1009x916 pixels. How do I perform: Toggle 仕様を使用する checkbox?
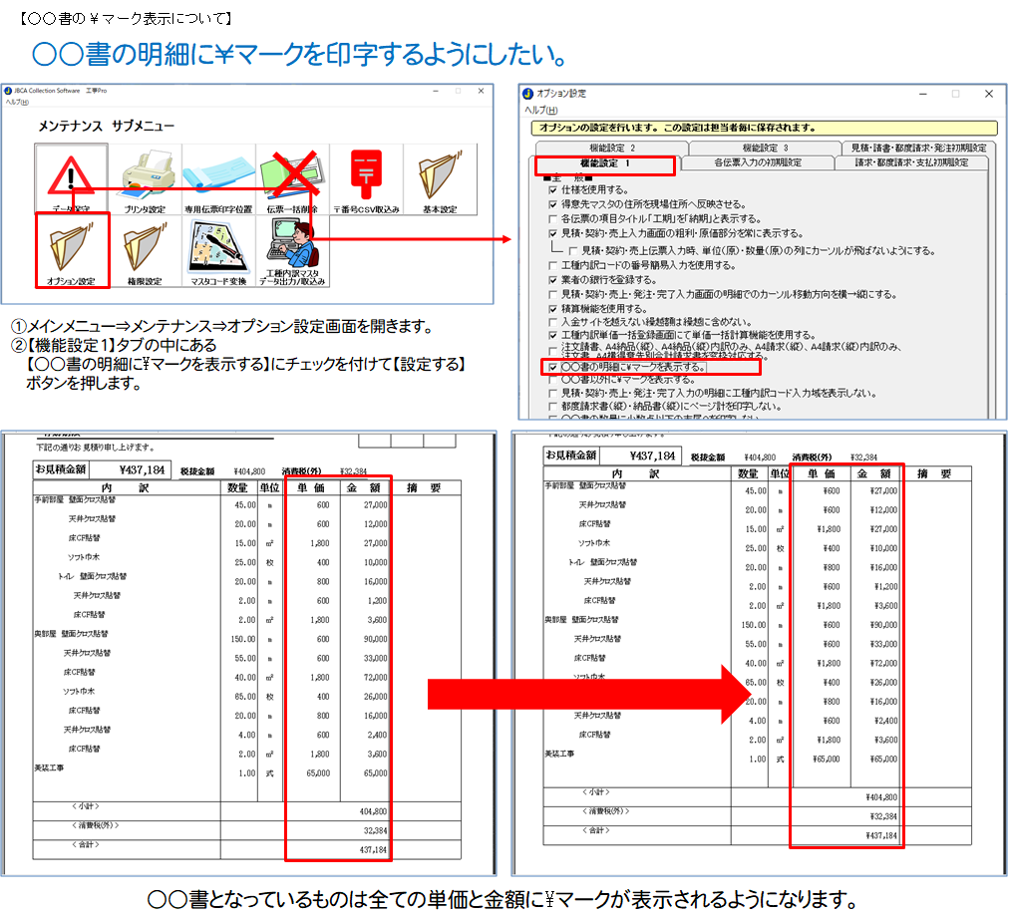[553, 189]
